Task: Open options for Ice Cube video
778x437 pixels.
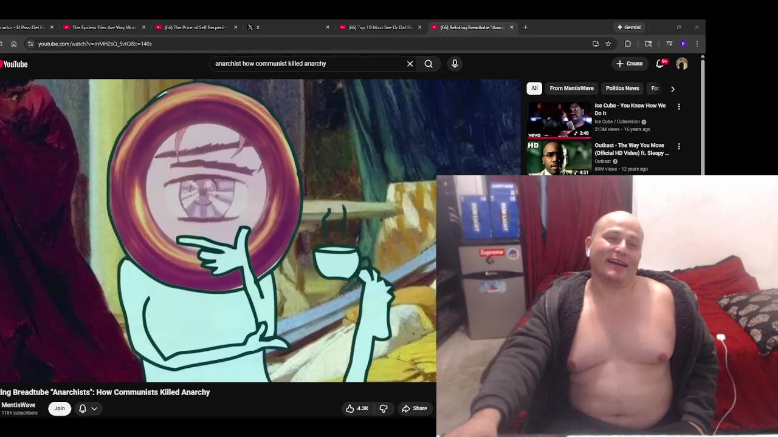Action: click(x=679, y=107)
